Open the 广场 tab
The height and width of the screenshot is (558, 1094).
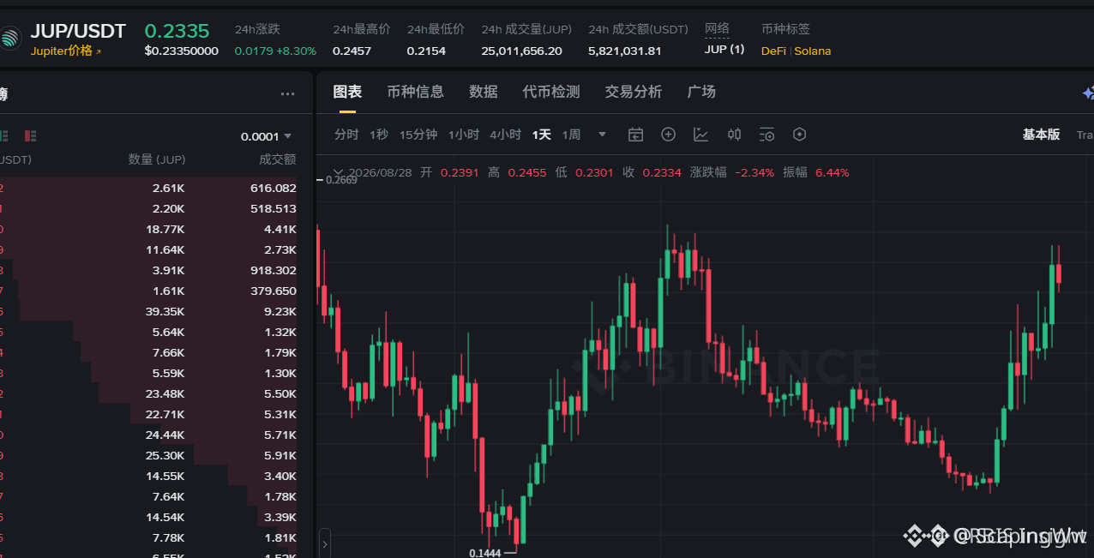(x=701, y=92)
